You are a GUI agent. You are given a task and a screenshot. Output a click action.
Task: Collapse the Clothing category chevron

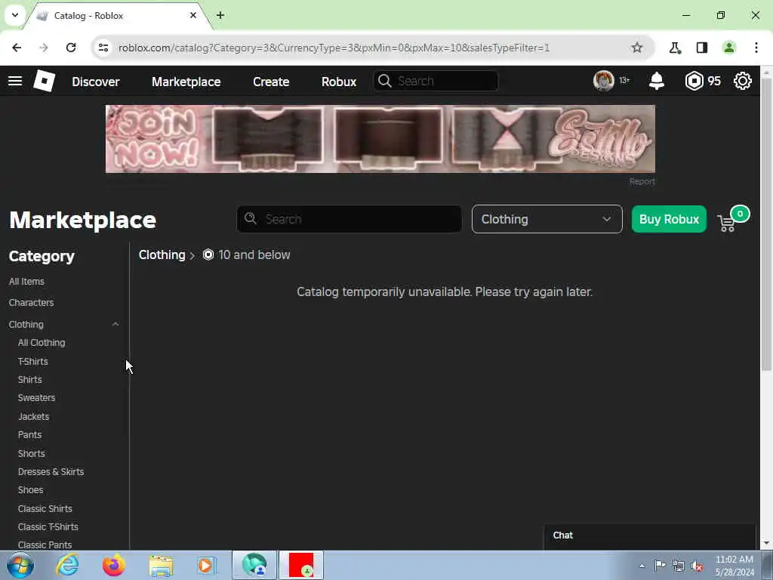115,325
